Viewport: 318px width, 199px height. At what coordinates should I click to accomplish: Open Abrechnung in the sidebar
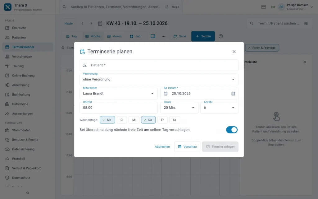(28, 85)
